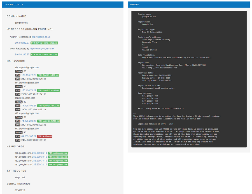Click blank record IP 216.58.210.67
The width and height of the screenshot is (252, 194).
point(22,43)
